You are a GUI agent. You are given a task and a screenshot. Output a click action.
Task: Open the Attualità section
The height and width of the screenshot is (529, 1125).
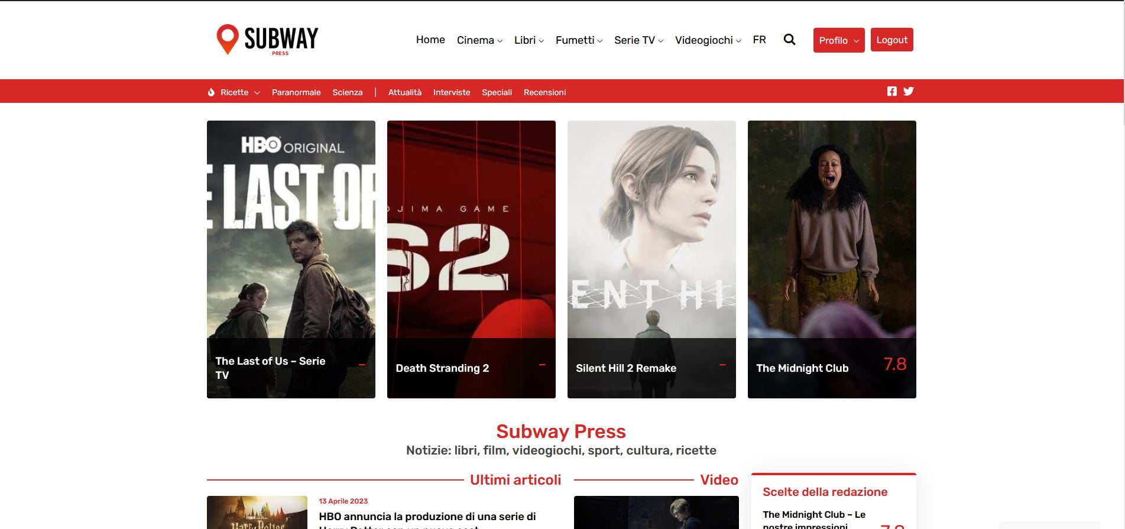[x=405, y=92]
